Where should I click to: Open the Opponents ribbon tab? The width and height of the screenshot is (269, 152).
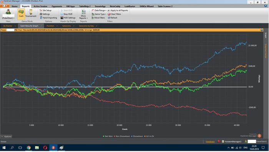click(x=57, y=6)
